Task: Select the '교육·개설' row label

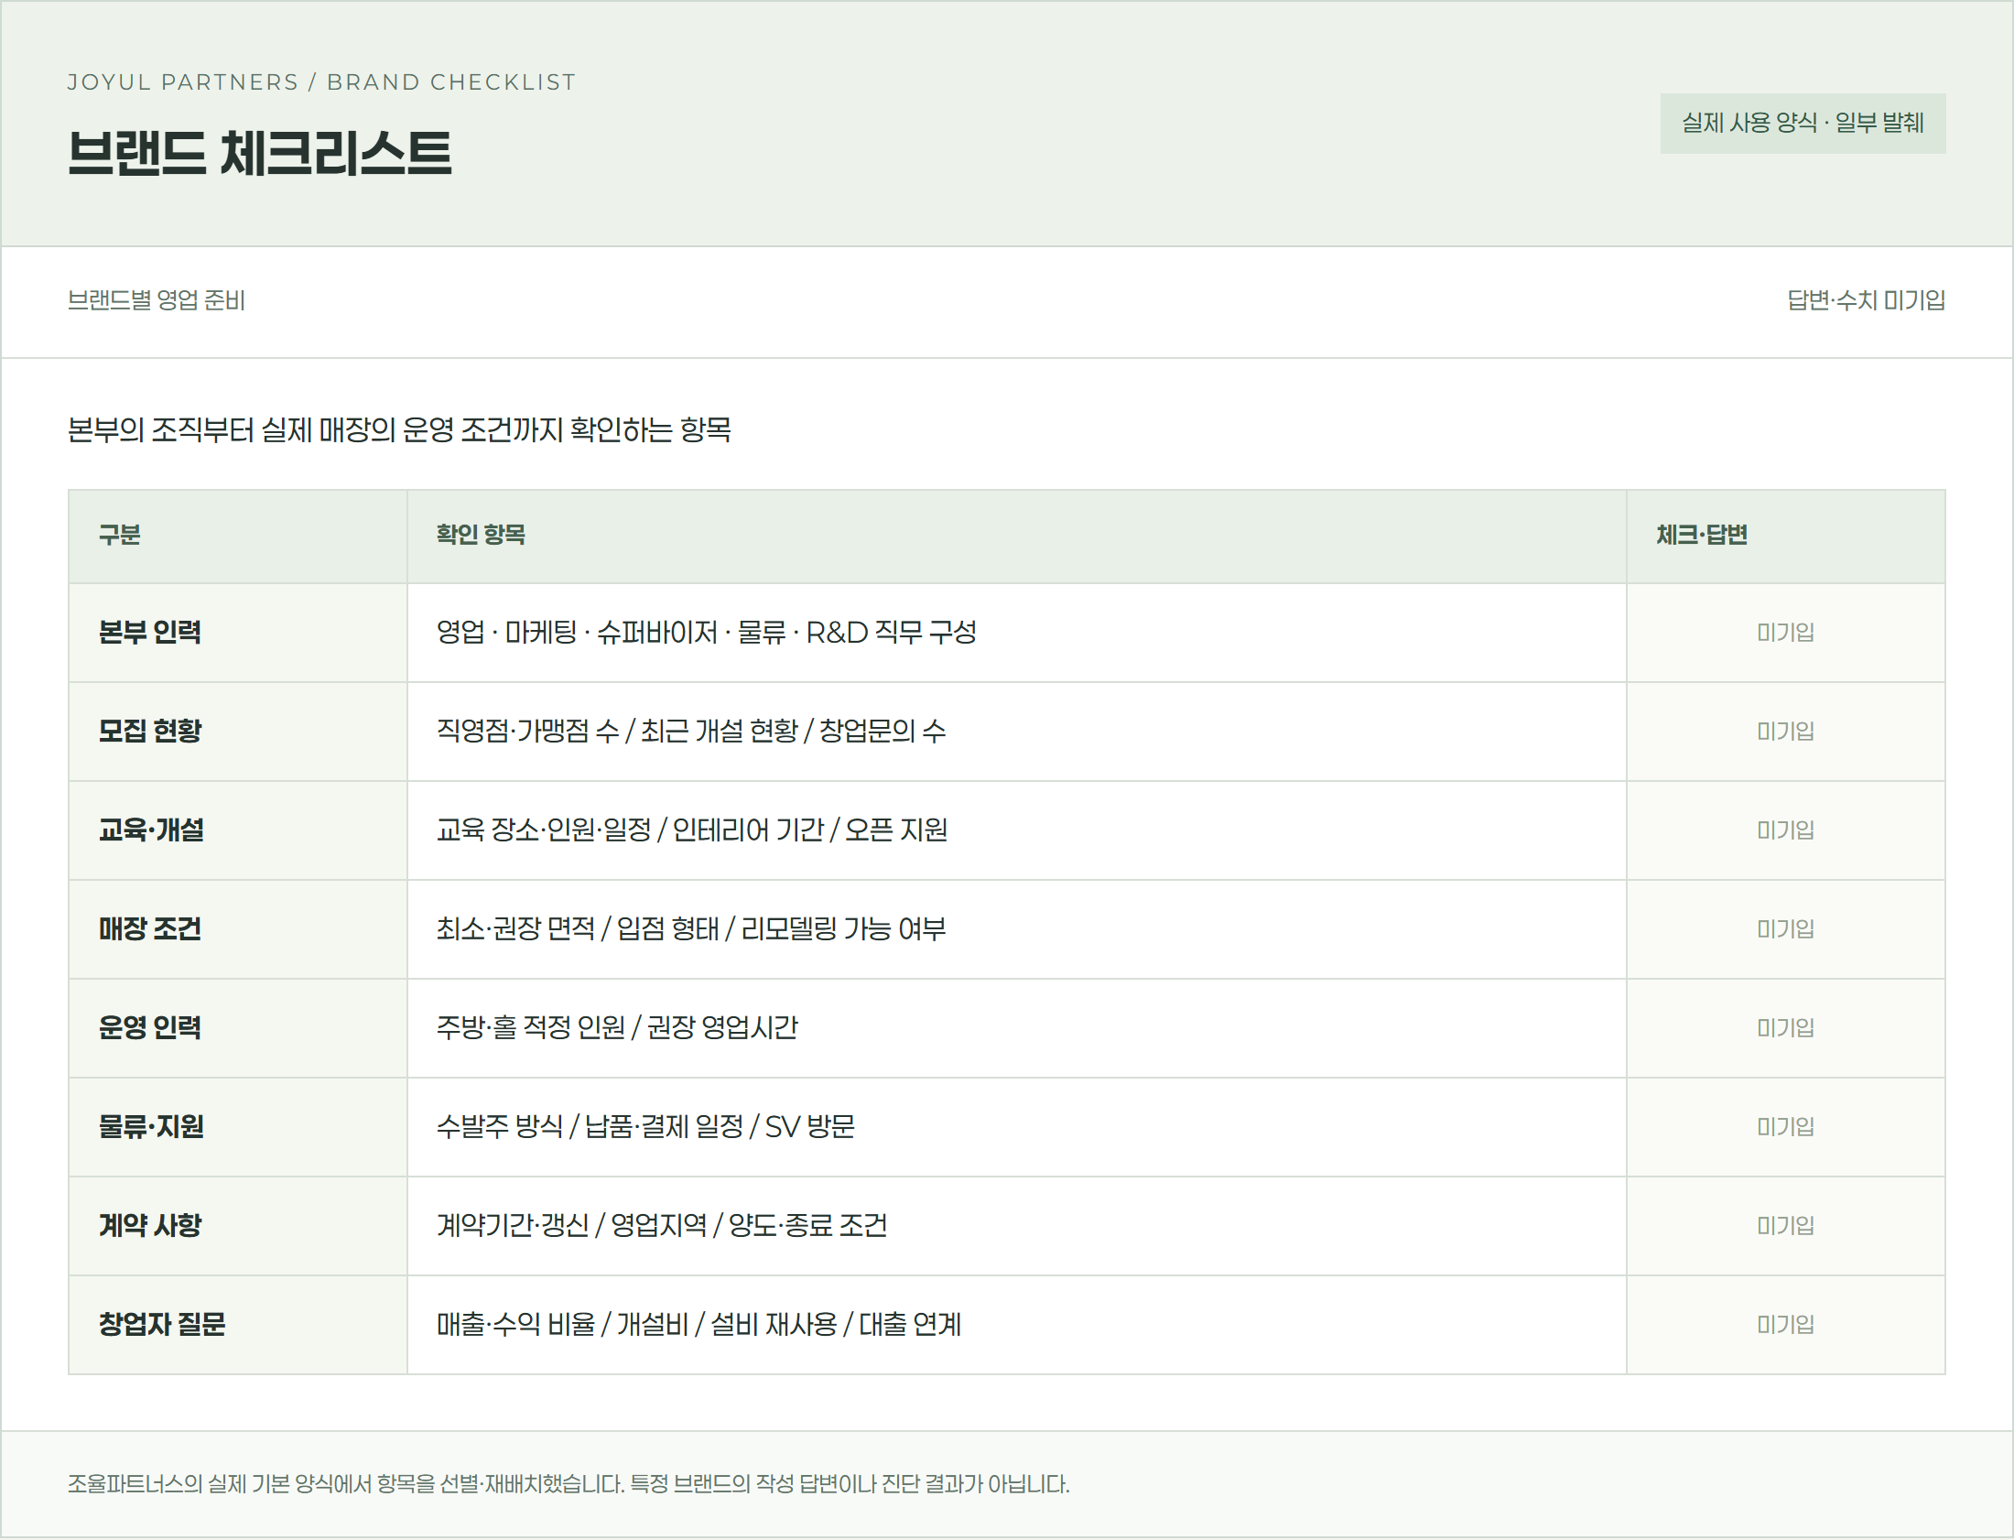Action: tap(151, 830)
